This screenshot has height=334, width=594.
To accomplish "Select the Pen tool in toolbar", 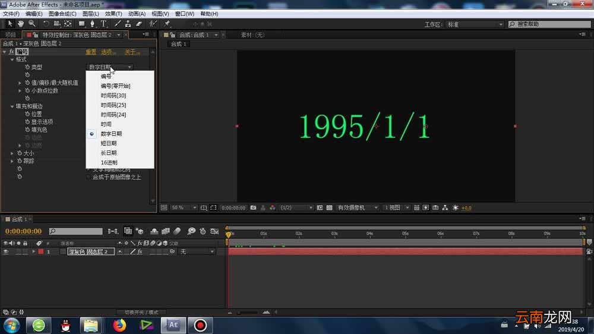I will tap(92, 24).
